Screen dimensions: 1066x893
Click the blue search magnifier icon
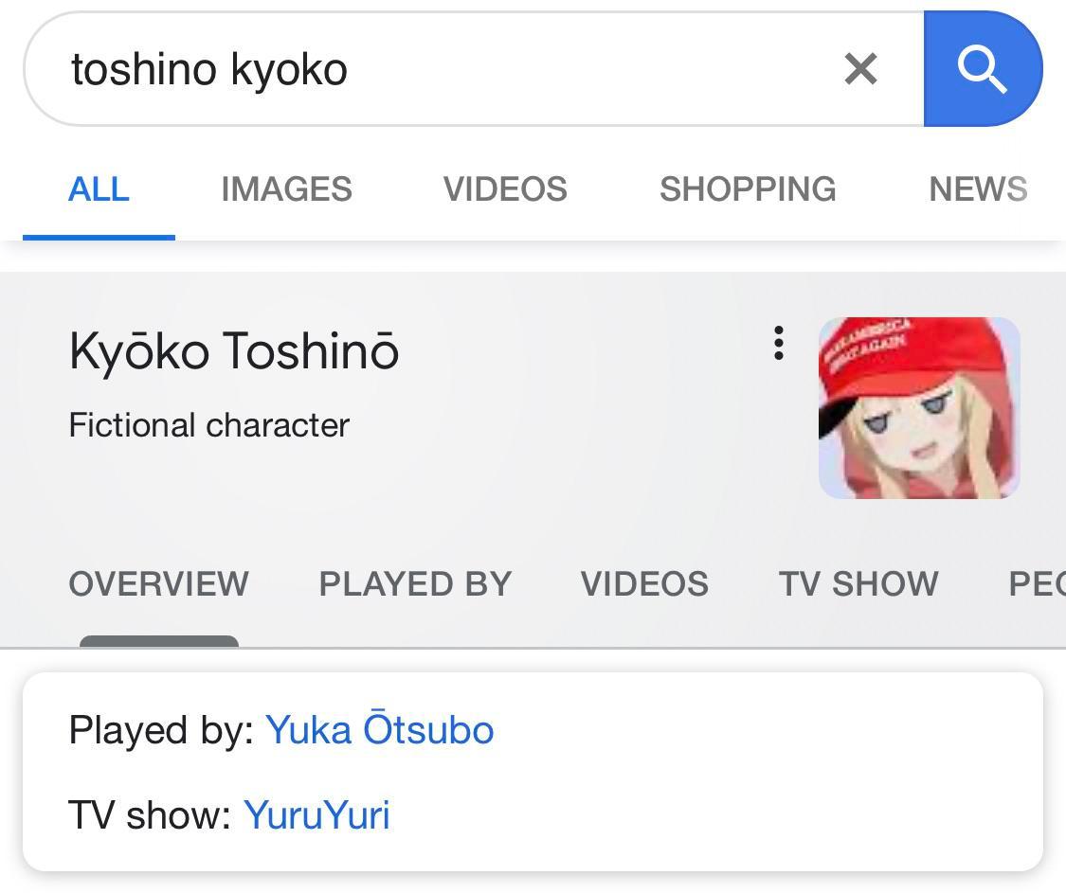pyautogui.click(x=982, y=68)
